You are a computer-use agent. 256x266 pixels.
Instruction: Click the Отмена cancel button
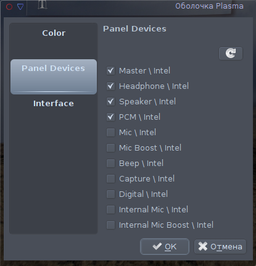tap(220, 246)
